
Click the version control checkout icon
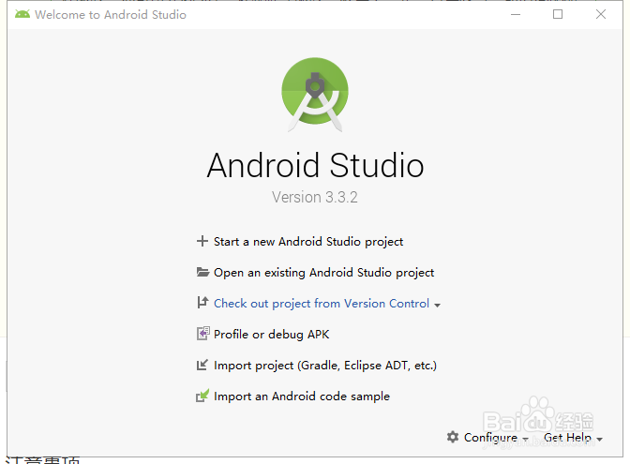coord(202,303)
